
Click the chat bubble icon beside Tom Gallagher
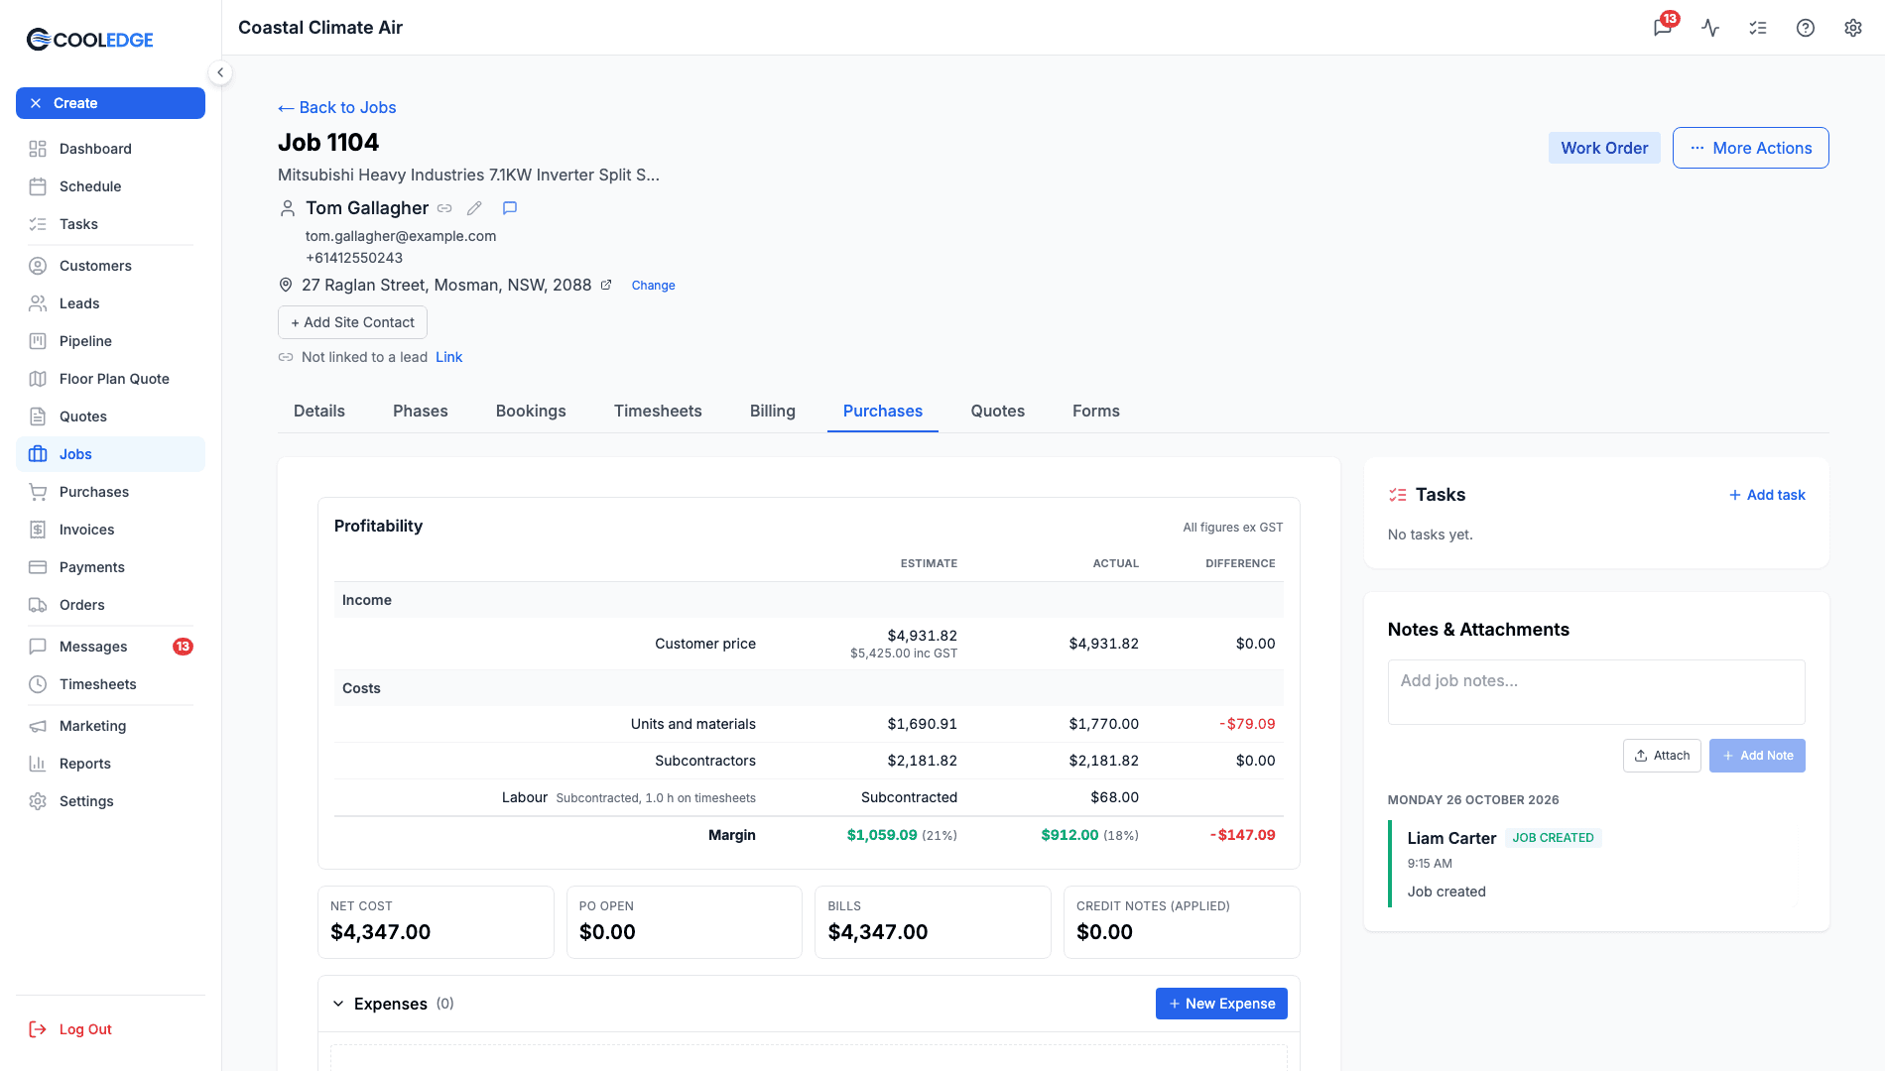(x=510, y=208)
